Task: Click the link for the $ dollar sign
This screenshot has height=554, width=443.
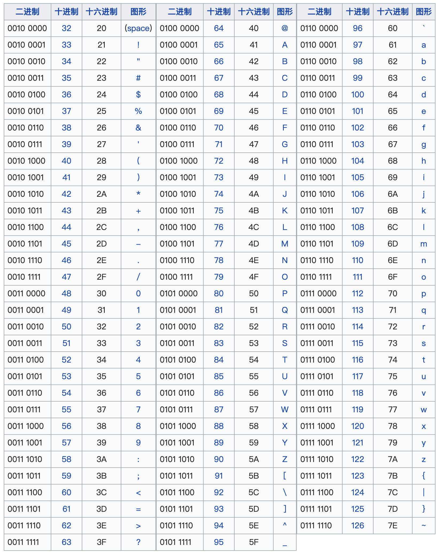Action: pos(138,94)
